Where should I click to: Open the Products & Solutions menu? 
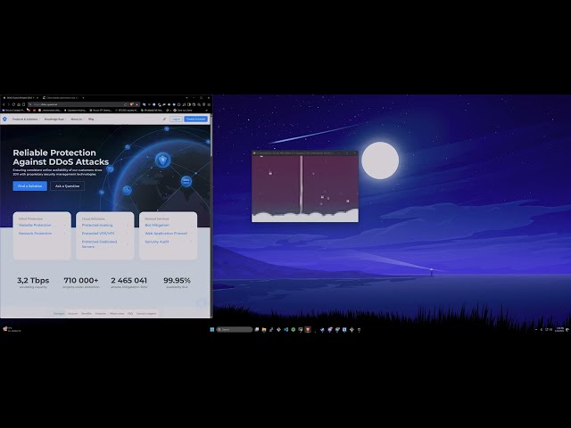pyautogui.click(x=25, y=119)
